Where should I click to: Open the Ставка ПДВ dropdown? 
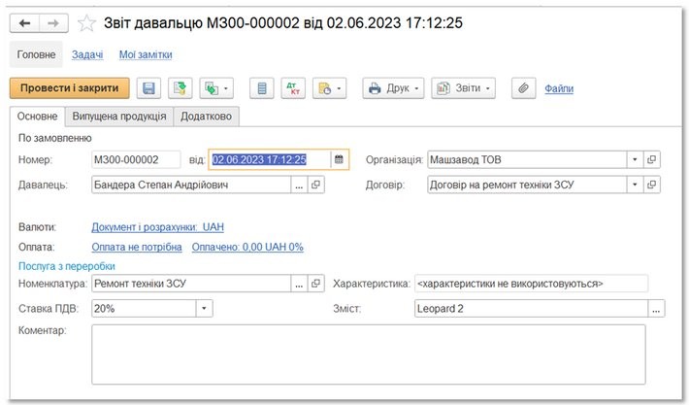pos(204,309)
